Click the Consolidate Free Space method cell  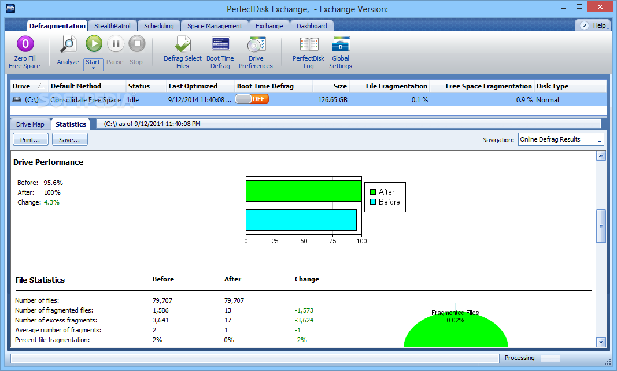[86, 100]
